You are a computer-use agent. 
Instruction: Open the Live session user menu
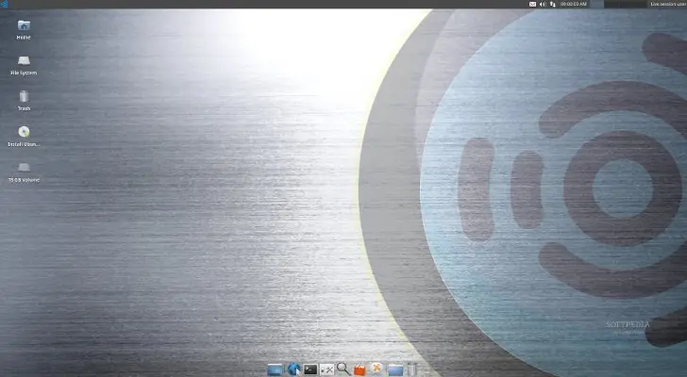point(668,4)
